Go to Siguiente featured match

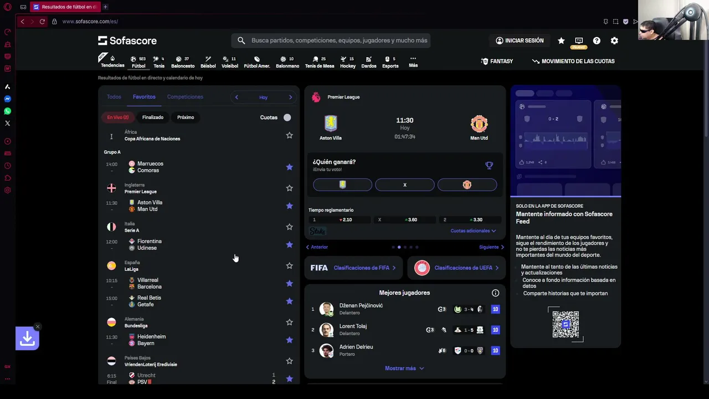(492, 247)
